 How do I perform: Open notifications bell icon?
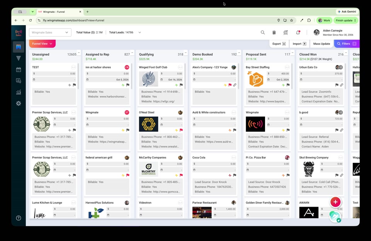(x=298, y=32)
